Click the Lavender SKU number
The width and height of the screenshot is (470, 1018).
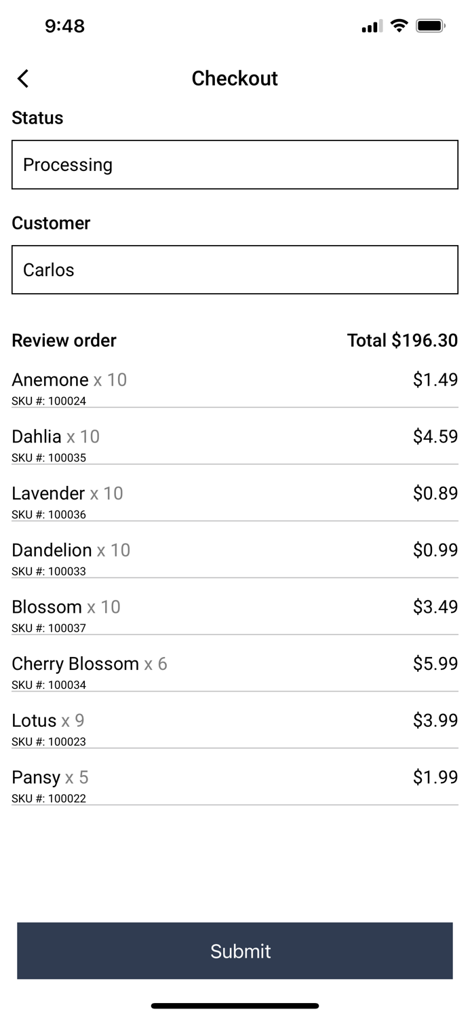click(x=48, y=514)
